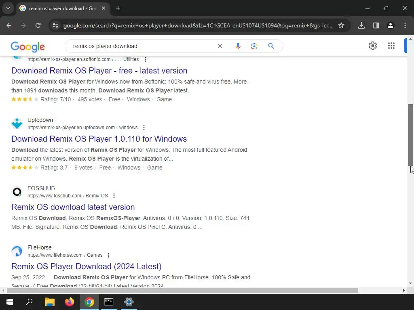Screen dimensions: 414x310
Task: Click the vertical scrollbar thumb
Action: click(x=411, y=135)
